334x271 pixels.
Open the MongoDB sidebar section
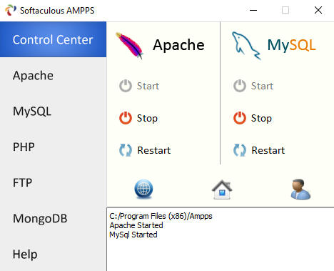pyautogui.click(x=53, y=218)
